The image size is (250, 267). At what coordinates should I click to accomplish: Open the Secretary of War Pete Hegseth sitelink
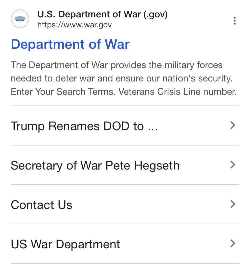pyautogui.click(x=95, y=166)
